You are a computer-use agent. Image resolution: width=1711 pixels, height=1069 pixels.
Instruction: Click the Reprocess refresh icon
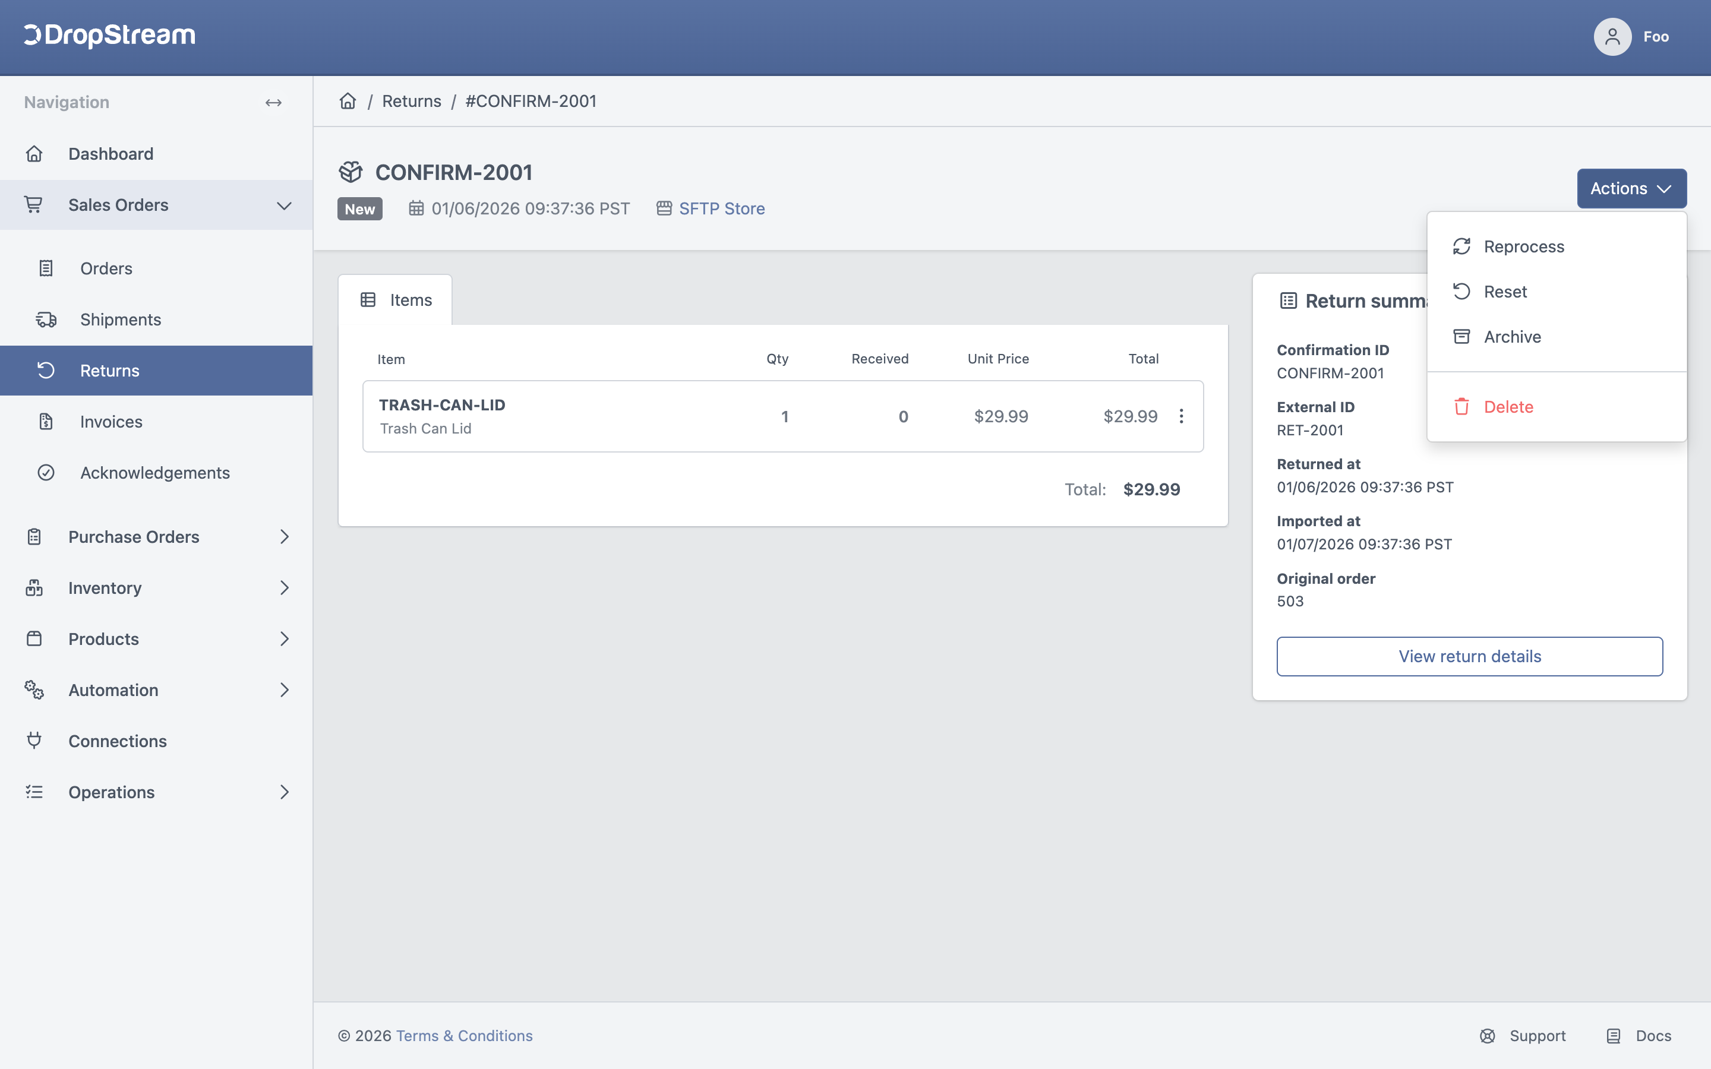coord(1461,246)
